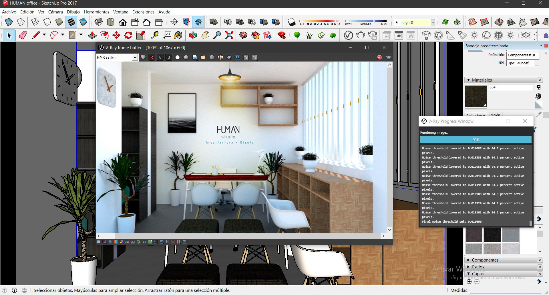Open the V-Ray Asset Editor icon
Image resolution: width=549 pixels, height=295 pixels.
click(x=348, y=35)
